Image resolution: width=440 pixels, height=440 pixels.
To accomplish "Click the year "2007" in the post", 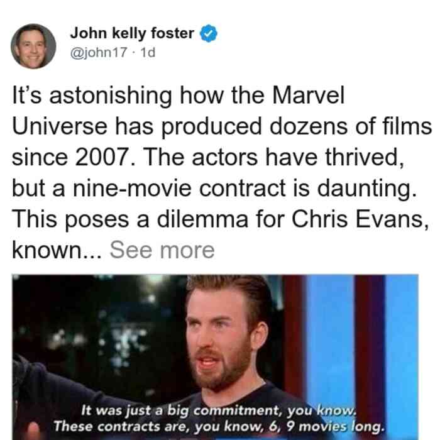I will (x=105, y=157).
